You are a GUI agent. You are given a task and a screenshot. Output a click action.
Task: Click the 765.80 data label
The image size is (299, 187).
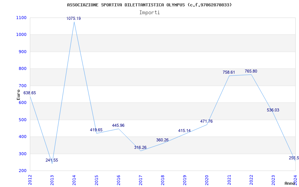[251, 71]
